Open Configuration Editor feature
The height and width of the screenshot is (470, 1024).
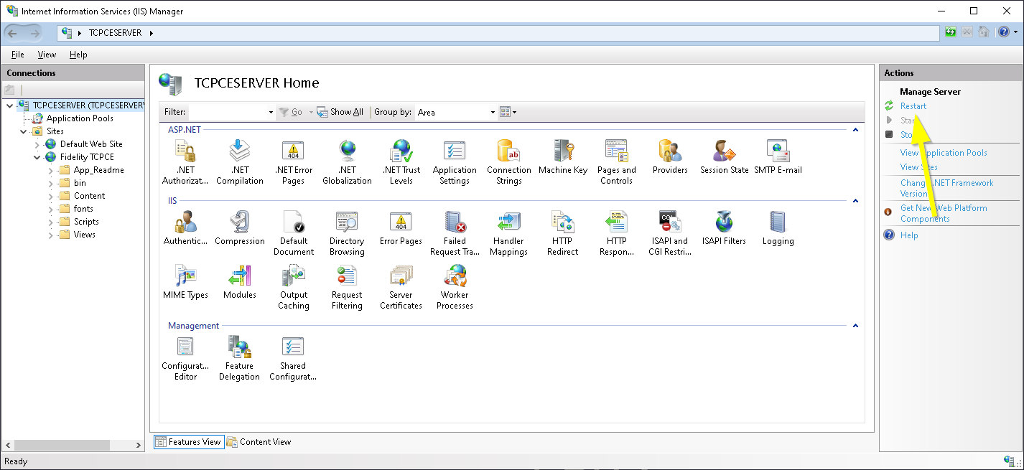click(185, 358)
